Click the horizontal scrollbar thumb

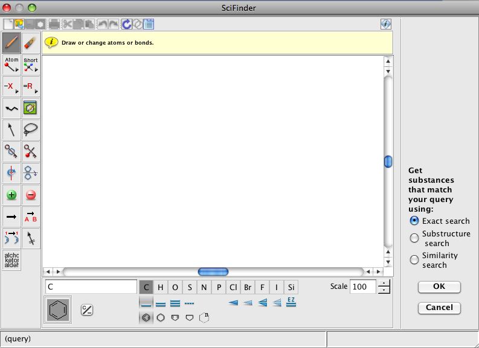[x=213, y=271]
